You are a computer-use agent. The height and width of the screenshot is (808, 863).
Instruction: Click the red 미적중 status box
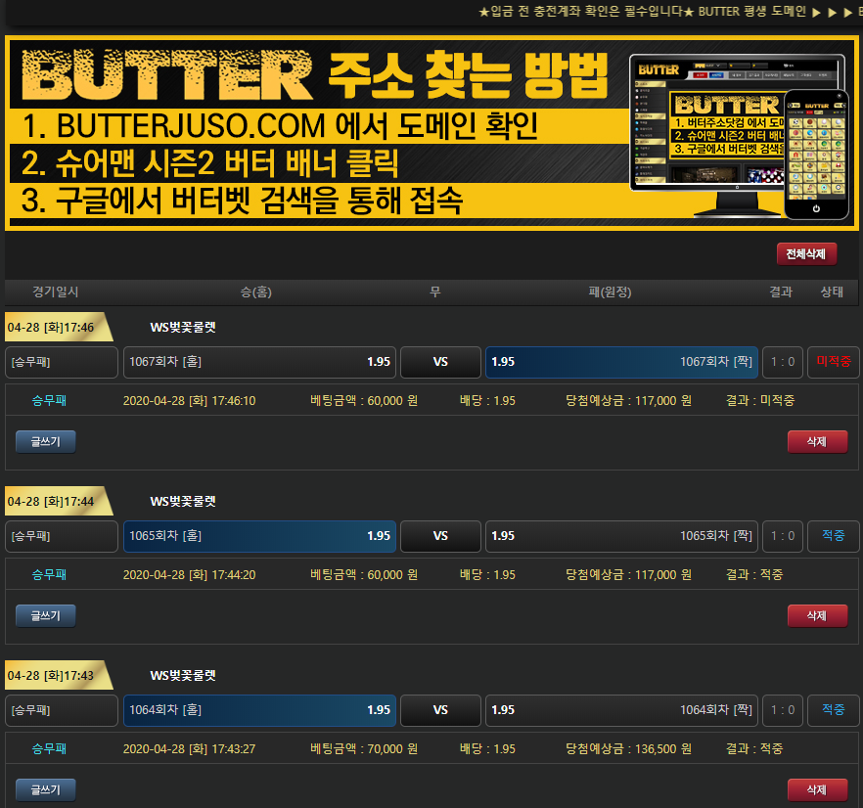pyautogui.click(x=833, y=362)
